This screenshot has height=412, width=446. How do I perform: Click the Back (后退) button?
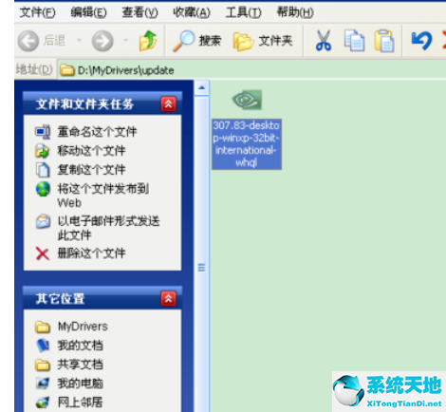tap(42, 41)
